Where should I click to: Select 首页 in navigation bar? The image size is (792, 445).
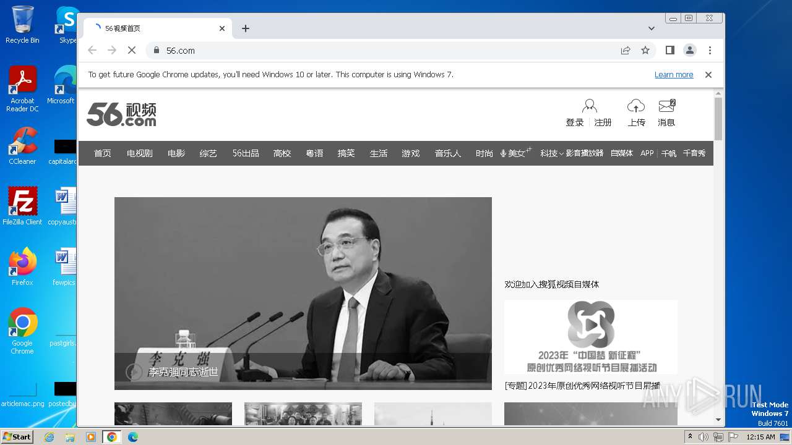pos(103,153)
